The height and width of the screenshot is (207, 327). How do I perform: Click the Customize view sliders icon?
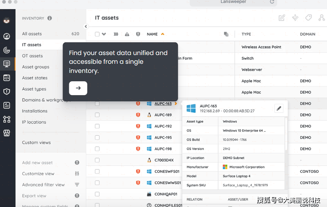(x=77, y=173)
